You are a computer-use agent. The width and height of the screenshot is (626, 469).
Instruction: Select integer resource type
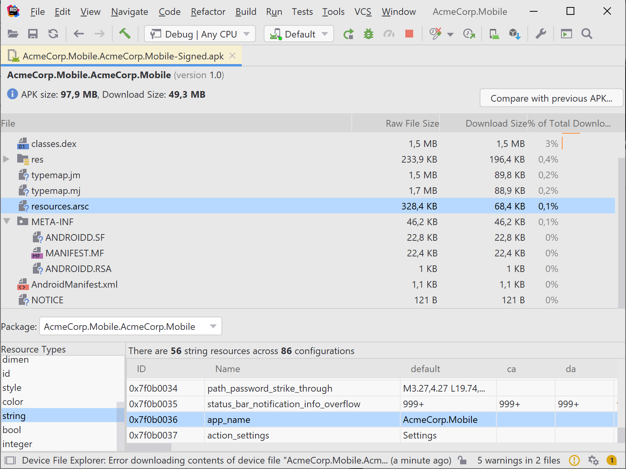point(59,444)
